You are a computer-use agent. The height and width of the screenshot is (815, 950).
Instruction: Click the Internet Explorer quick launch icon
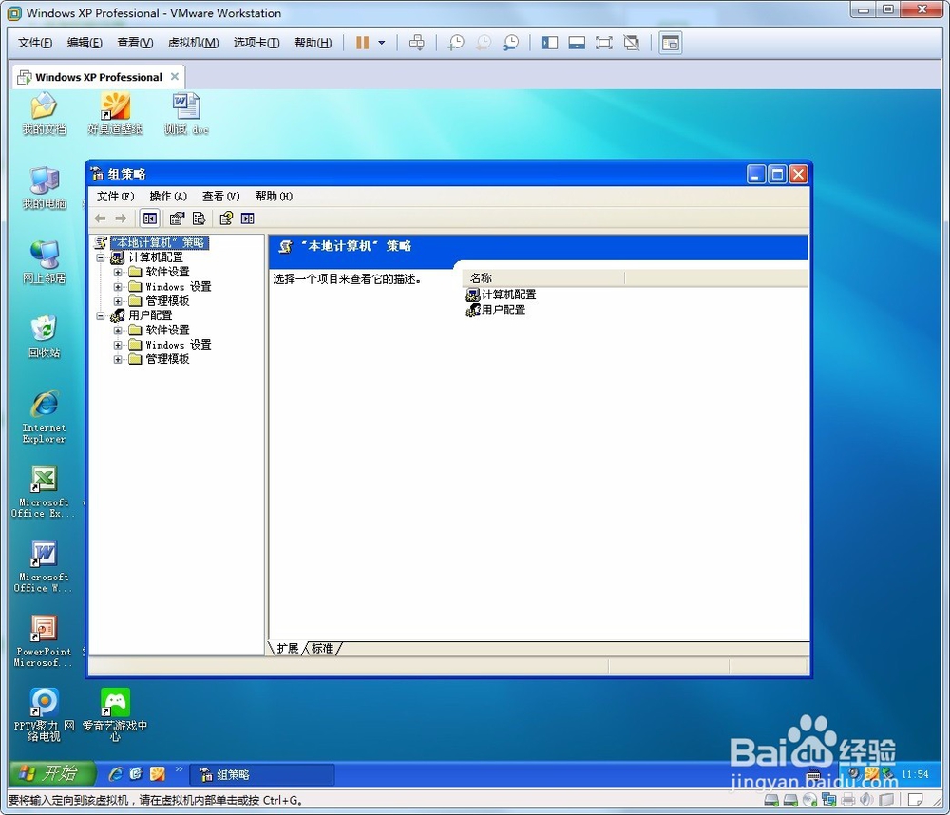115,774
